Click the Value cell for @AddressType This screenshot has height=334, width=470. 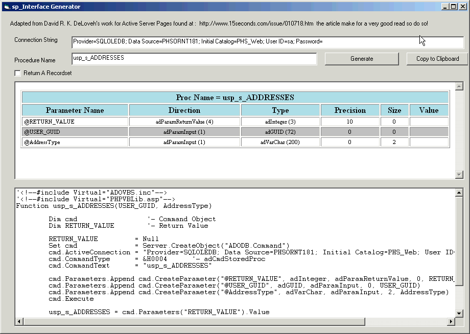pos(429,142)
